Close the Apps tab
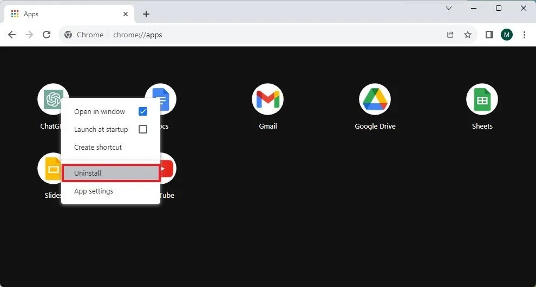This screenshot has width=536, height=287. (126, 14)
